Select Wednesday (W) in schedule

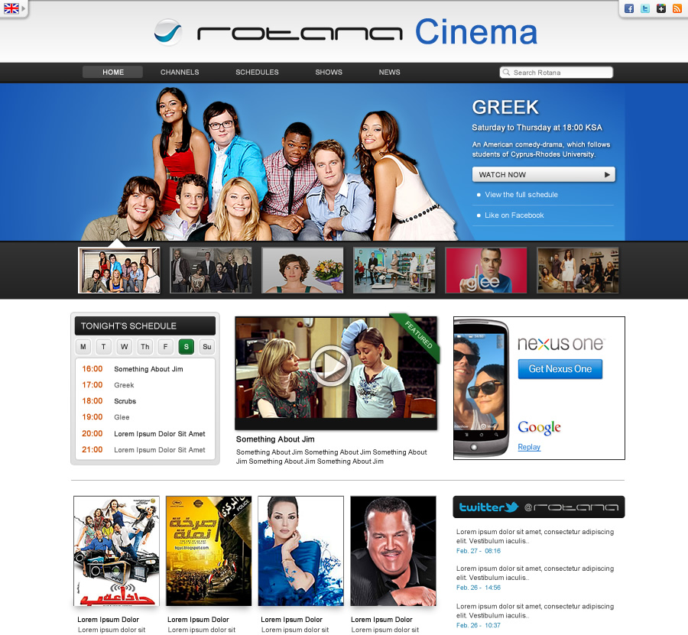pos(124,346)
